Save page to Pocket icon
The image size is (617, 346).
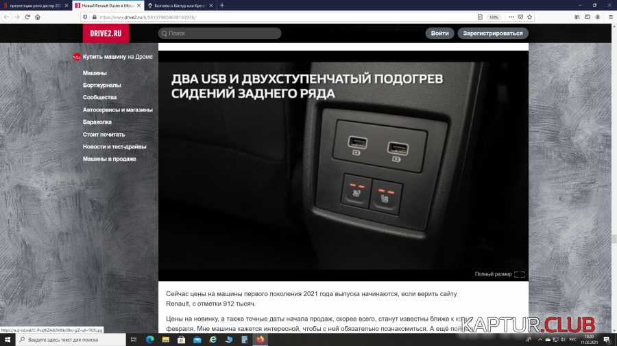pos(520,17)
